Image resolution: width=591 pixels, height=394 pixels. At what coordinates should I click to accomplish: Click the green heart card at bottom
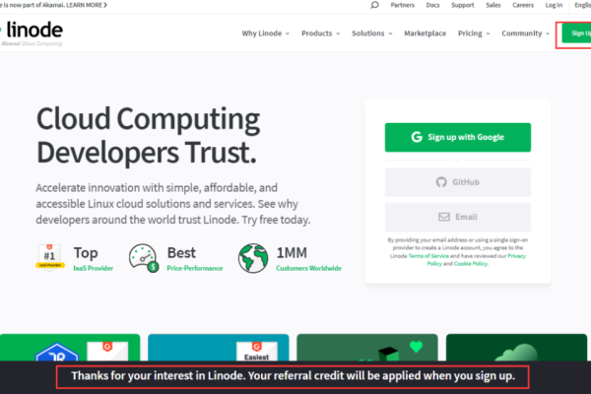pos(366,351)
